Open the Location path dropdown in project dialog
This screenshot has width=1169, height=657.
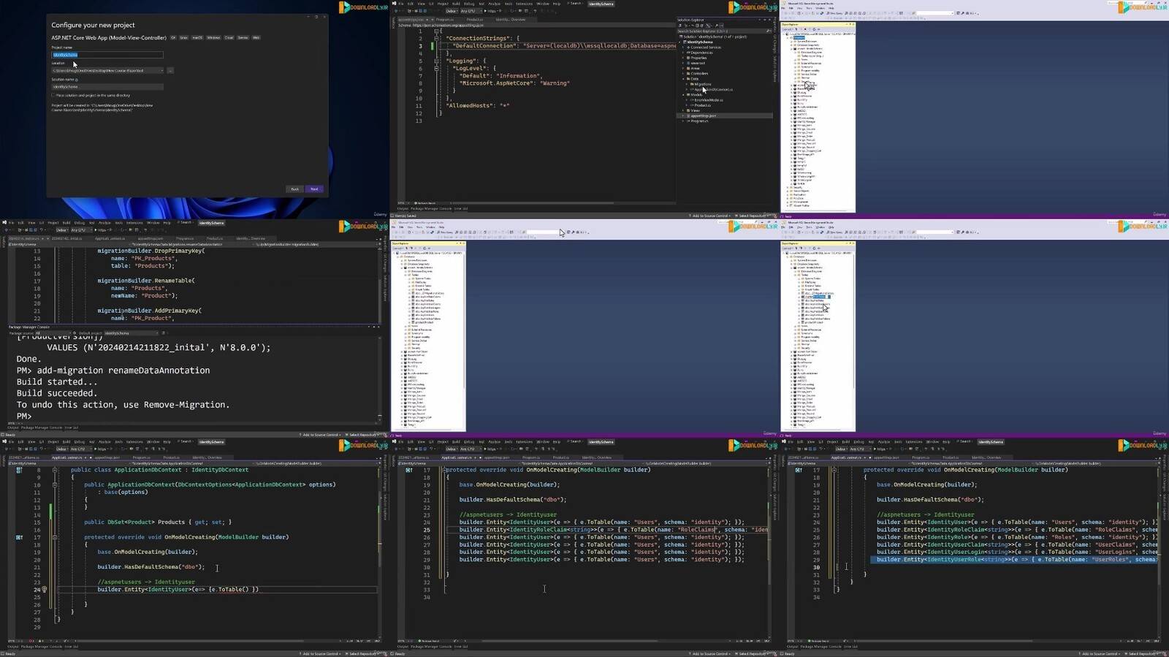(161, 71)
